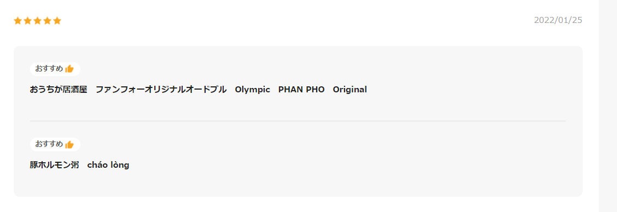The image size is (617, 212).
Task: Click the おうちが居酒屋 dish text
Action: (58, 90)
